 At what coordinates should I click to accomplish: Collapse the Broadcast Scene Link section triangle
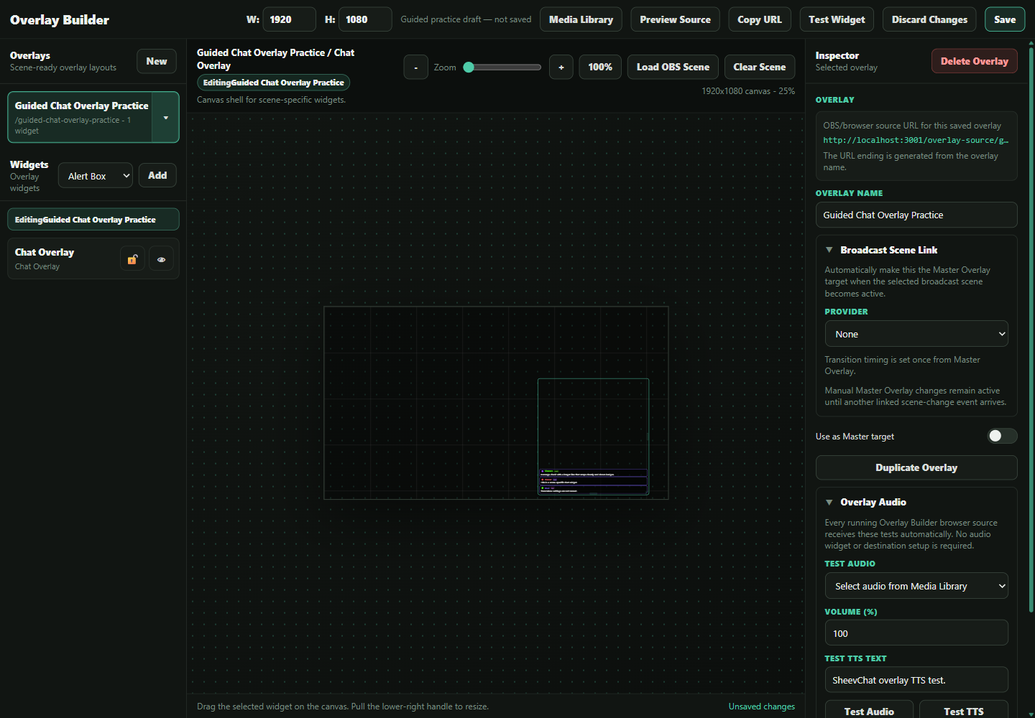click(x=829, y=250)
